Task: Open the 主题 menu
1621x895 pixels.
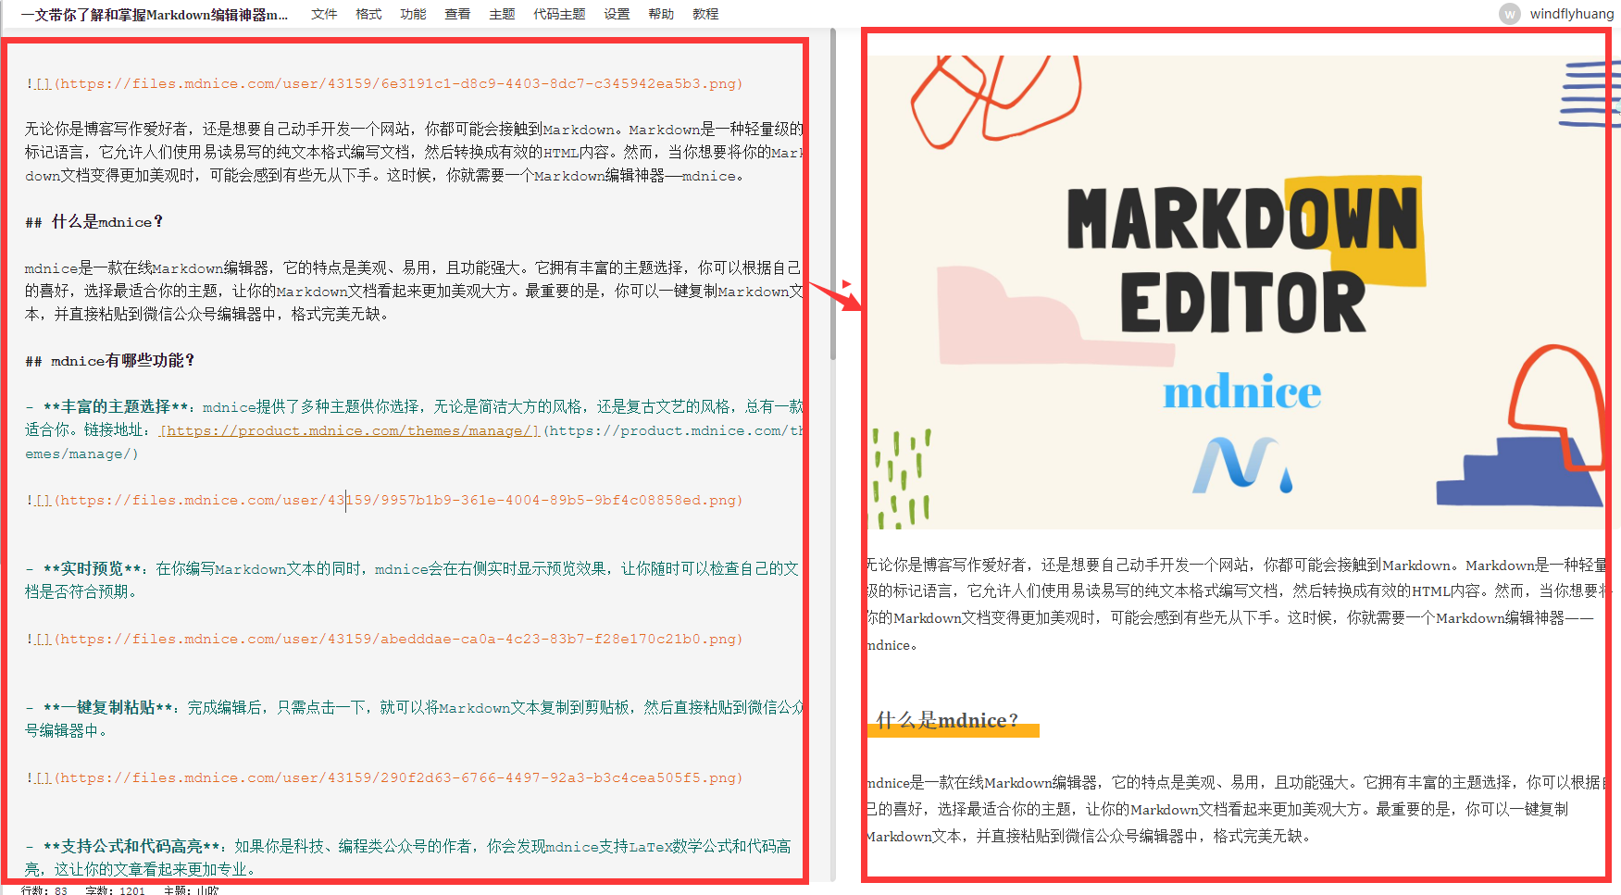Action: click(502, 14)
